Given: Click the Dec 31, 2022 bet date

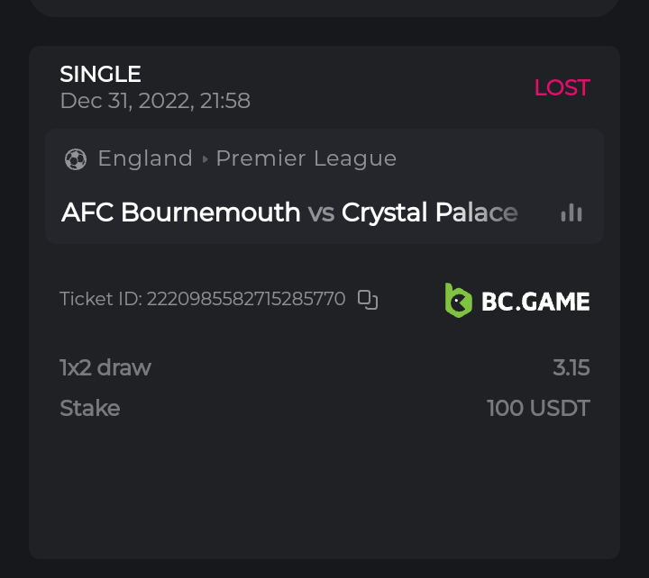Looking at the screenshot, I should tap(155, 101).
